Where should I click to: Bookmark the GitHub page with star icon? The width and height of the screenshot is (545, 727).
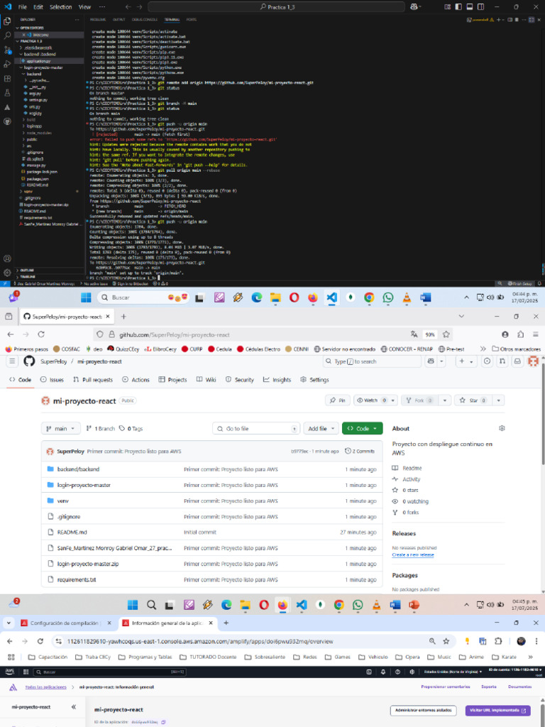[x=447, y=334]
